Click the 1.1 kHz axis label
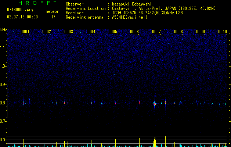This screenshot has height=147, width=231. click(3, 48)
